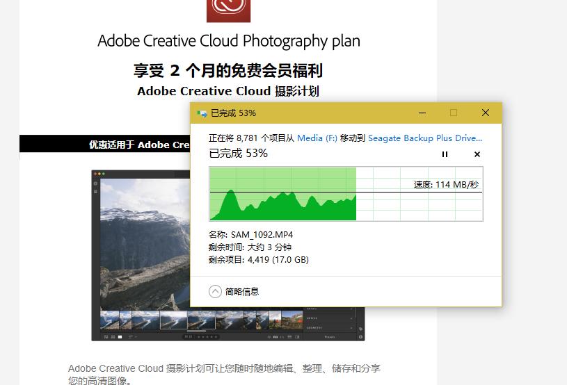567x385 pixels.
Task: Click the filmstrip thumbnails in the Lightroom image
Action: [x=201, y=320]
